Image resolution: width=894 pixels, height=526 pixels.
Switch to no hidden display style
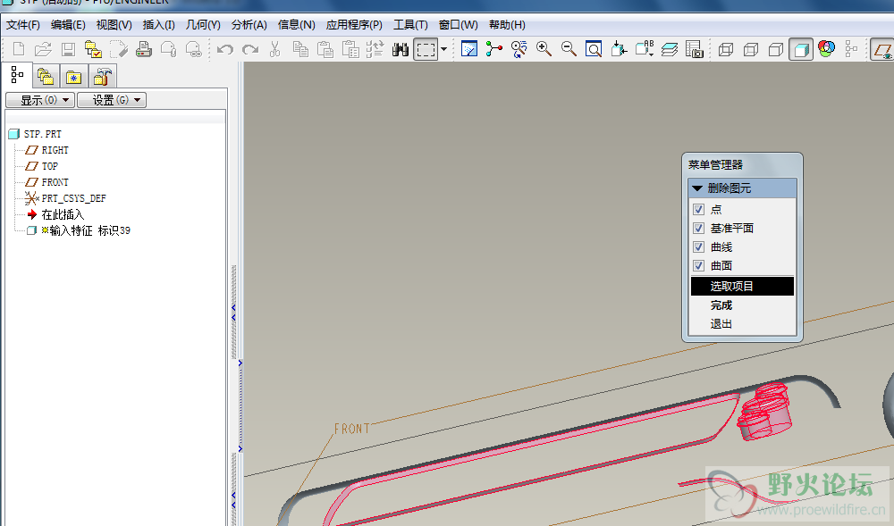pyautogui.click(x=776, y=49)
